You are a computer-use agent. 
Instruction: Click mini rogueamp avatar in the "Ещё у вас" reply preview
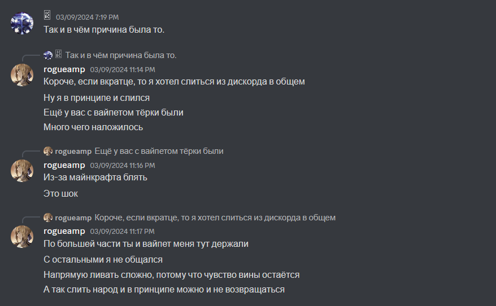click(x=48, y=151)
